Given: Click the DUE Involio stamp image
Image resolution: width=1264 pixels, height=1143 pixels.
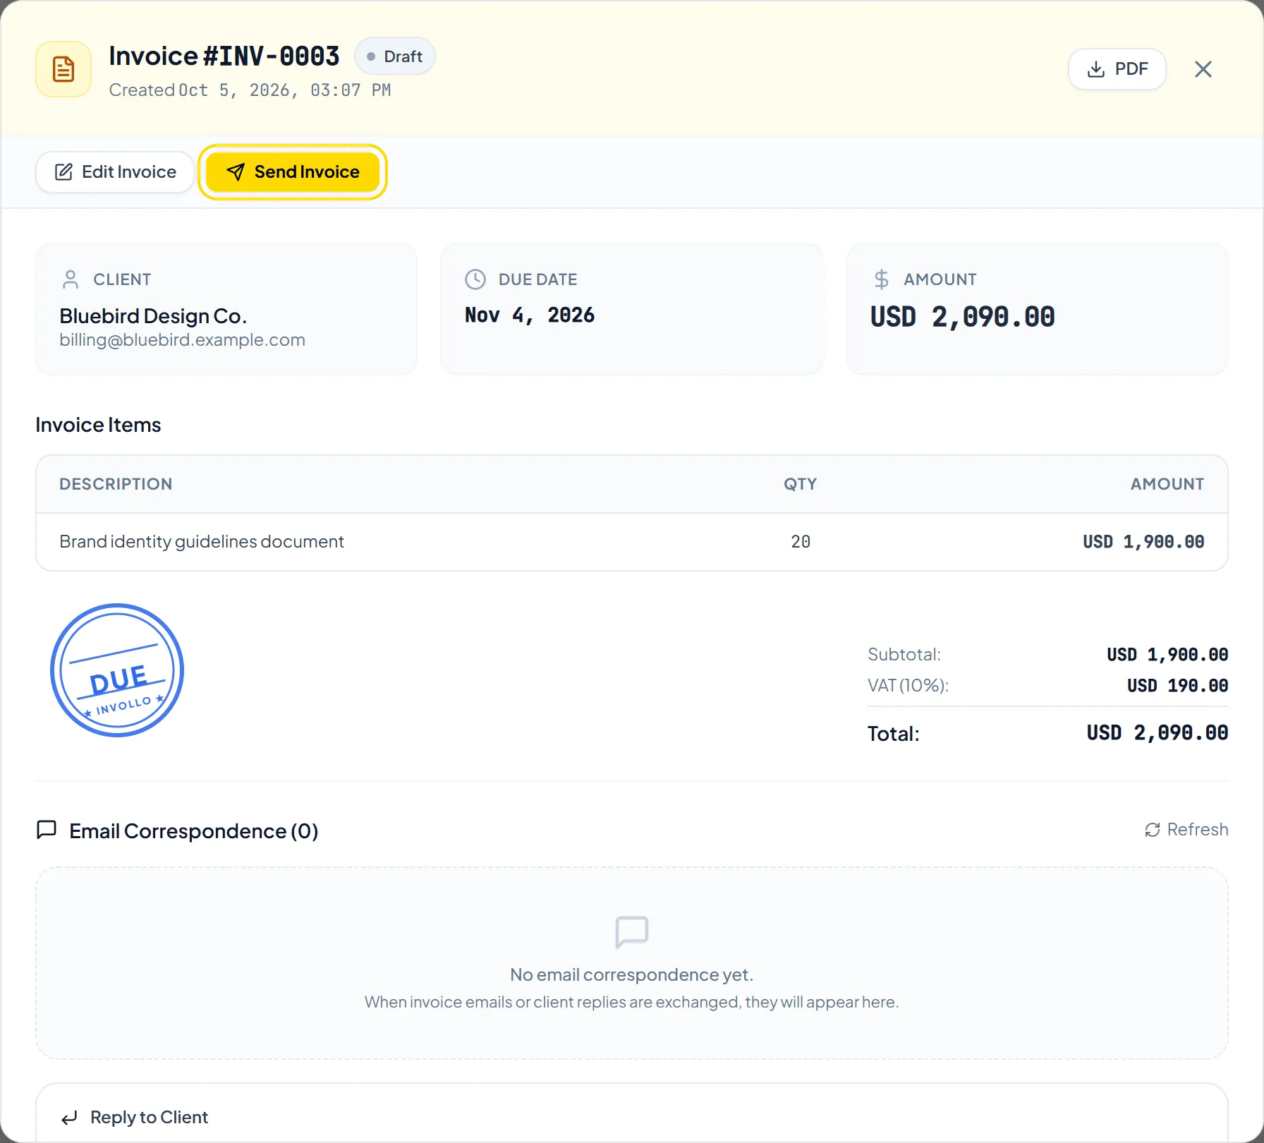Looking at the screenshot, I should [117, 670].
